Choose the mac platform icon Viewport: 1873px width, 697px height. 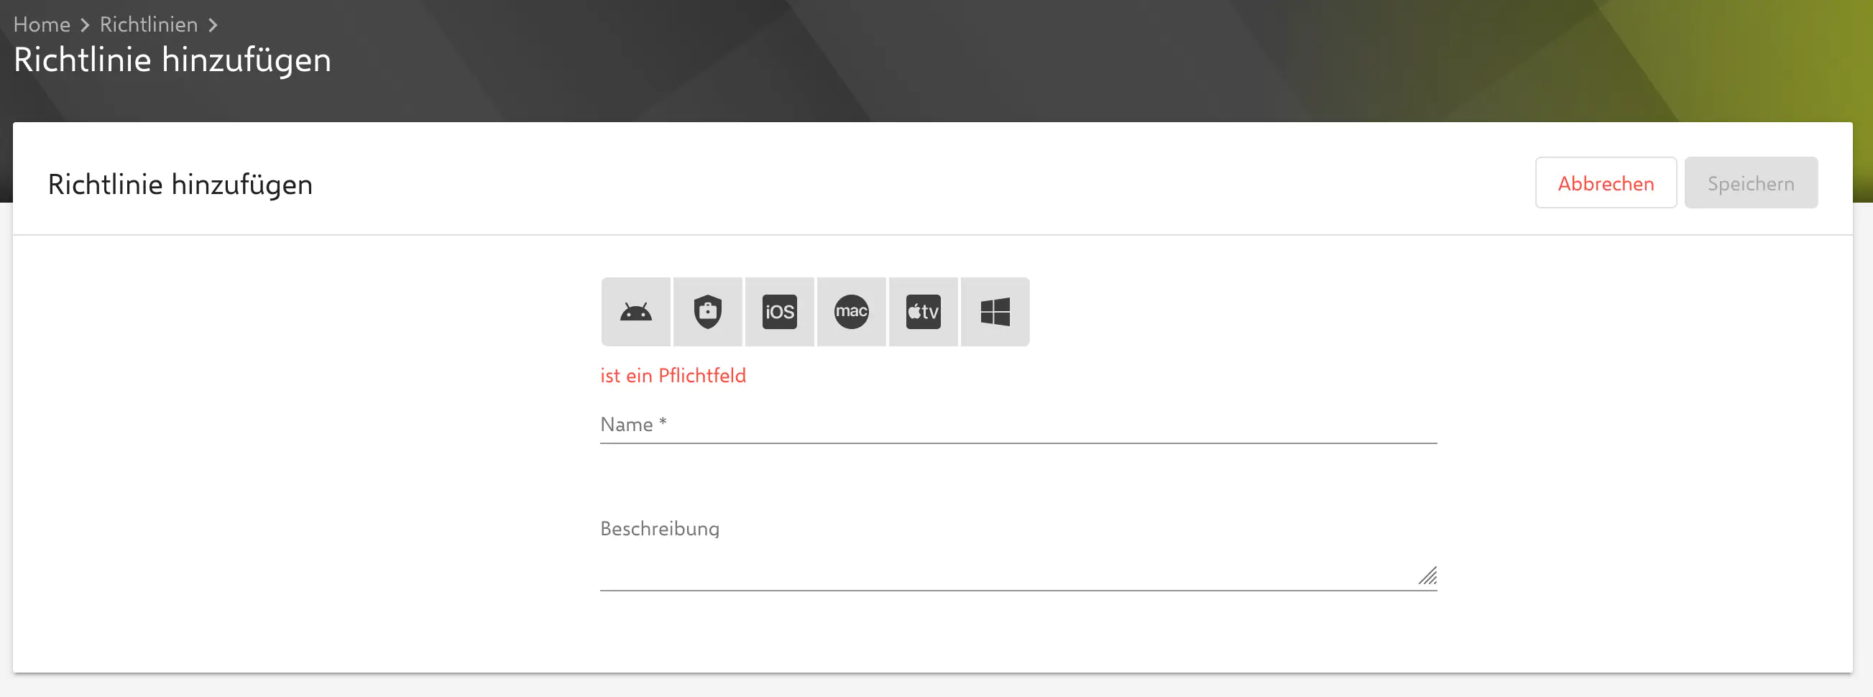(851, 312)
